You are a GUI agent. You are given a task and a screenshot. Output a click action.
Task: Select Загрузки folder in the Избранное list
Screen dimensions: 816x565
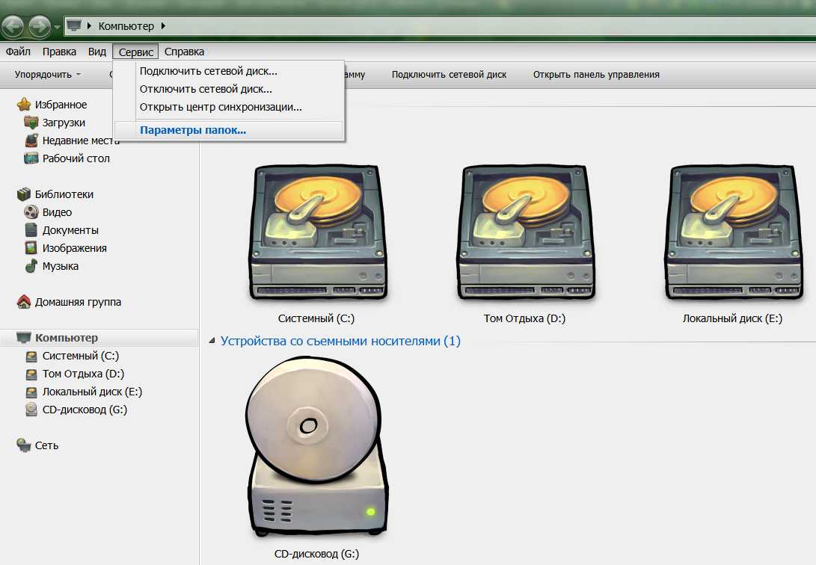click(64, 123)
